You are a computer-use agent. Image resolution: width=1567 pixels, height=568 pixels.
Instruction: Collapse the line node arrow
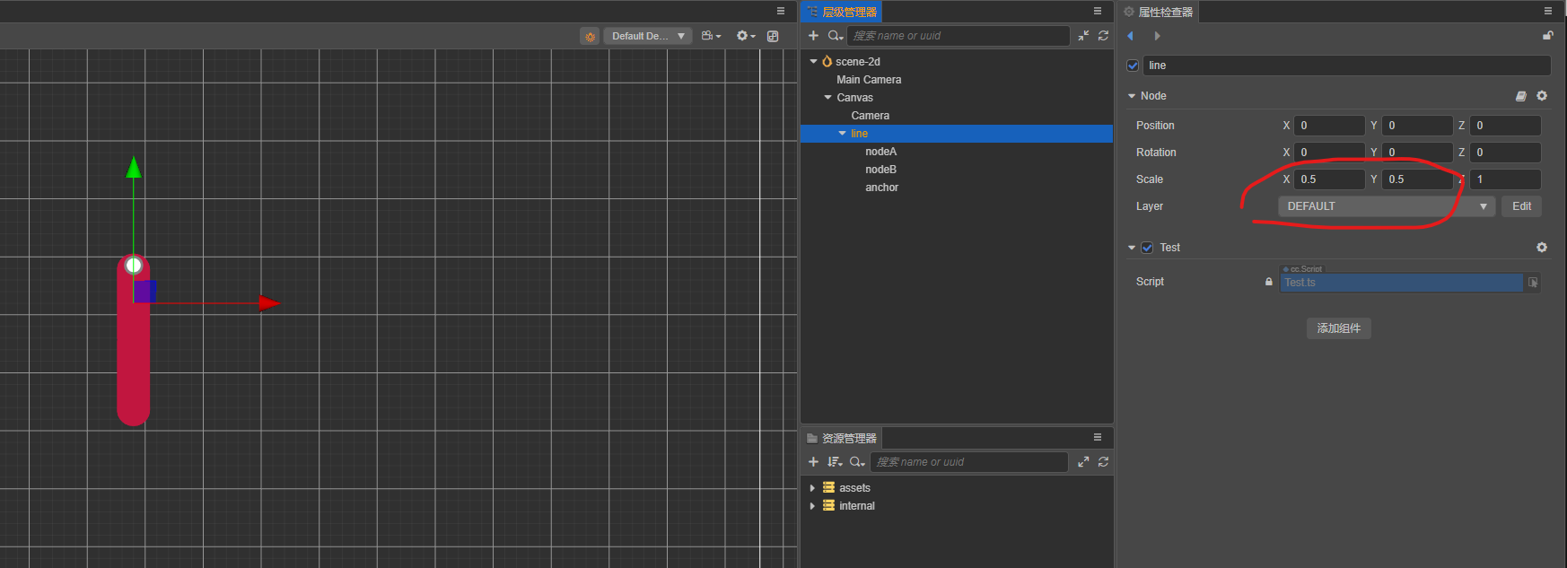(842, 134)
